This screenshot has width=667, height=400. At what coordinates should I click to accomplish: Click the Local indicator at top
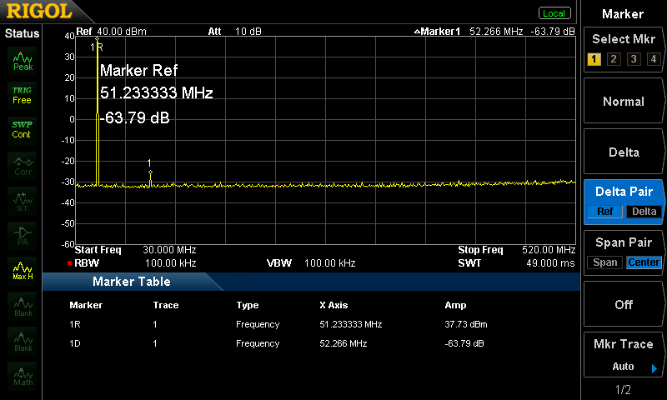tap(554, 13)
